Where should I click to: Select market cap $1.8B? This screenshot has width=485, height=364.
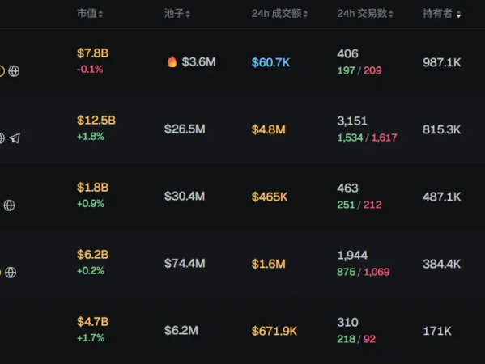pos(93,187)
